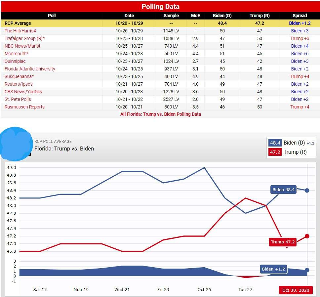320x297 pixels.
Task: Click Biden +4 spread for NBC News/Marist
Action: coord(300,46)
